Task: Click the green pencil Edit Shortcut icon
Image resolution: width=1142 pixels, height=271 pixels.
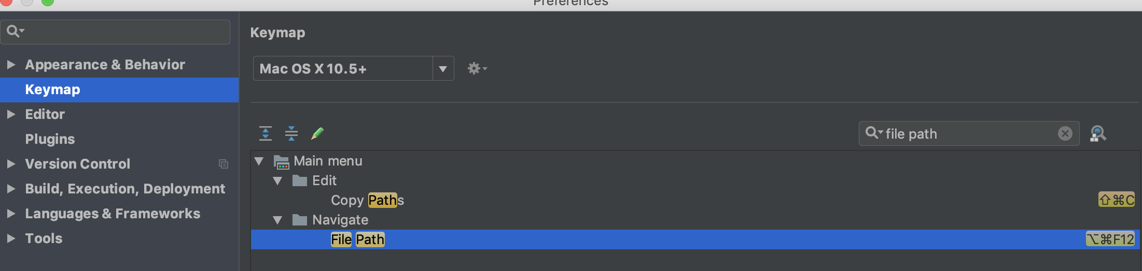Action: [x=317, y=133]
